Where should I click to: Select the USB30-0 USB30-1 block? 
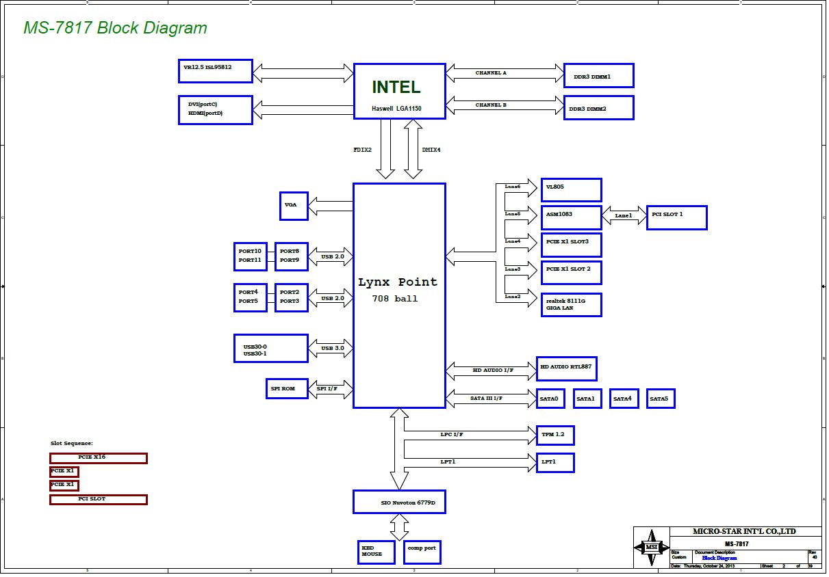(x=271, y=349)
